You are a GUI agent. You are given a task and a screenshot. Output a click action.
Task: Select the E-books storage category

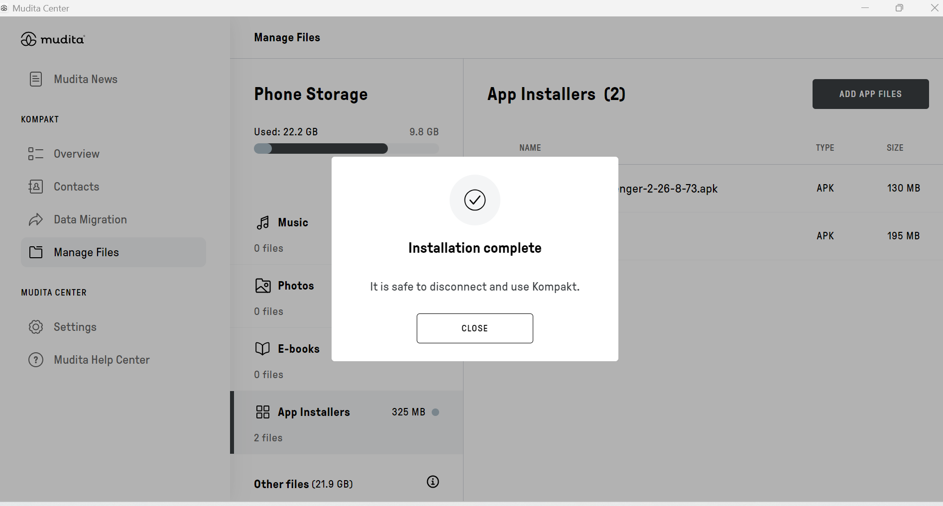281,360
